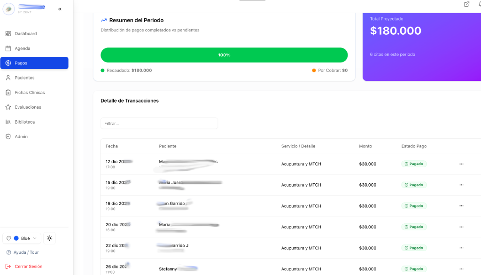Open the actions menu on the 16 dic row
The image size is (481, 275).
click(461, 205)
